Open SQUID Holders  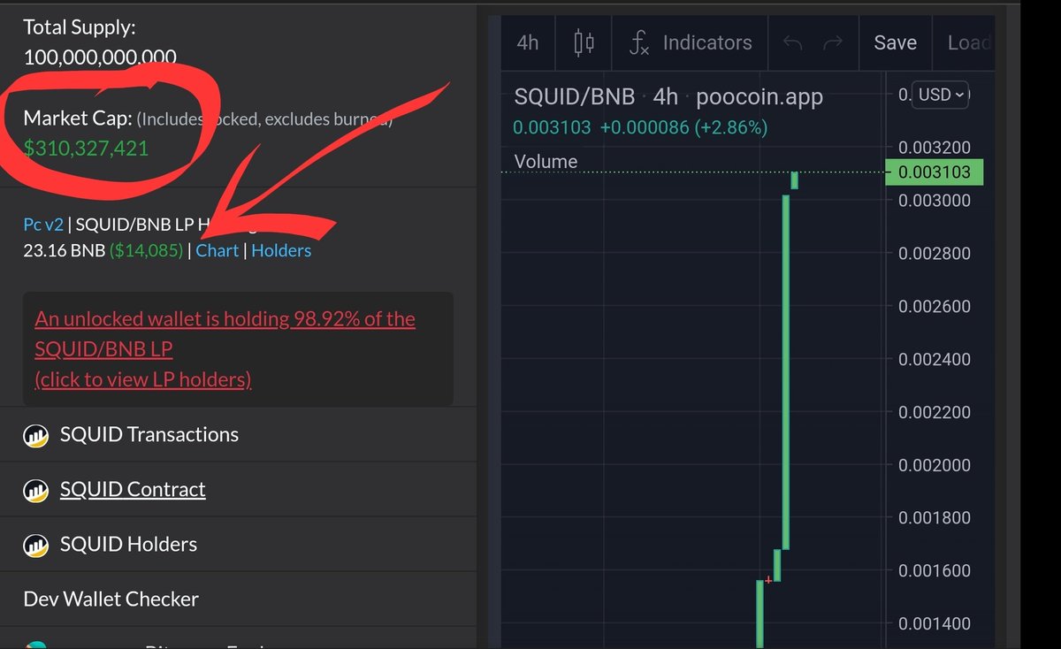129,544
